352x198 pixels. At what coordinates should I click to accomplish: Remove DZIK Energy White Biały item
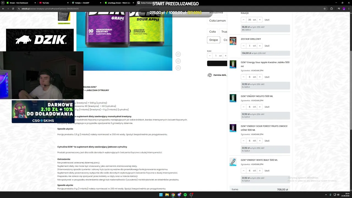click(267, 170)
